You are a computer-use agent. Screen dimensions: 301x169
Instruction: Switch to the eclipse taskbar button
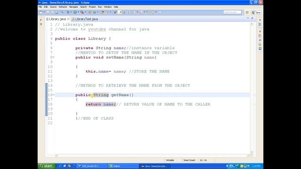(123, 166)
